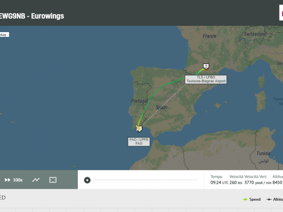This screenshot has height=212, width=283.
Task: Click the Portugal country label on map
Action: (139, 101)
